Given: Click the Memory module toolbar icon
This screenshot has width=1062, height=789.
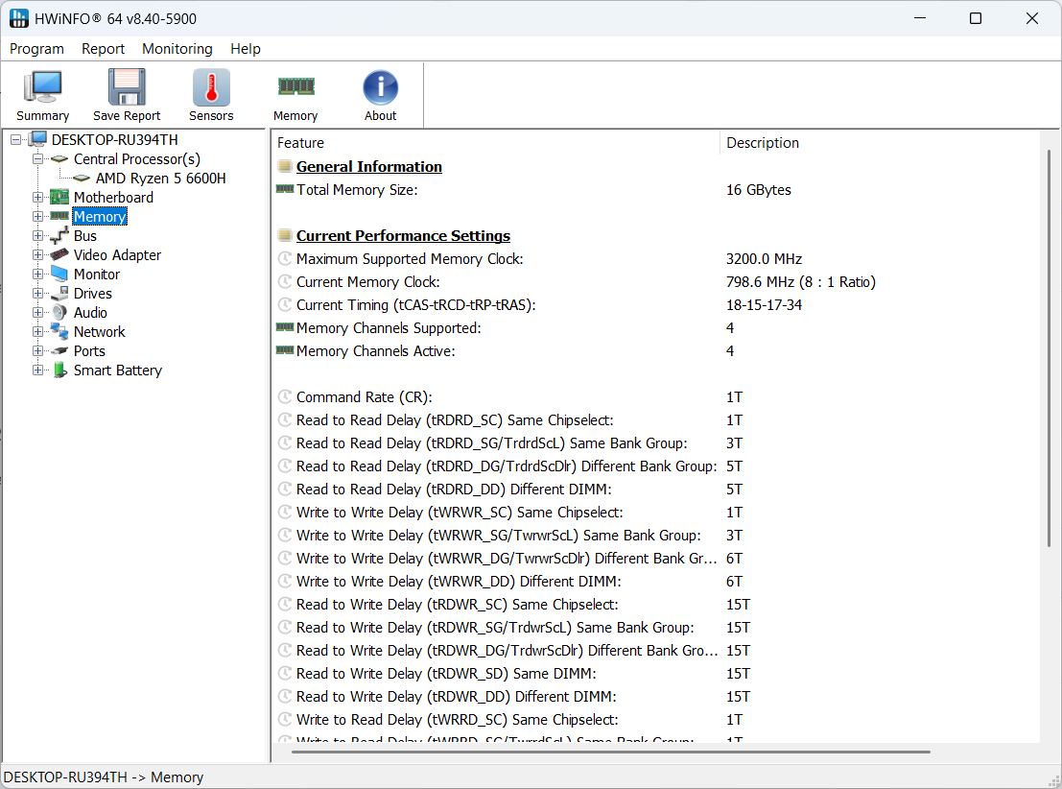Looking at the screenshot, I should point(295,88).
